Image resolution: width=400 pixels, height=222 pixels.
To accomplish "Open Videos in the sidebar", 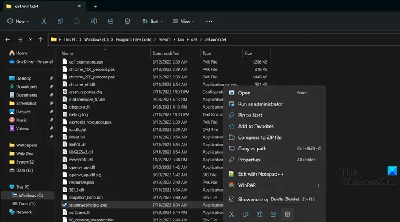I will click(19, 129).
